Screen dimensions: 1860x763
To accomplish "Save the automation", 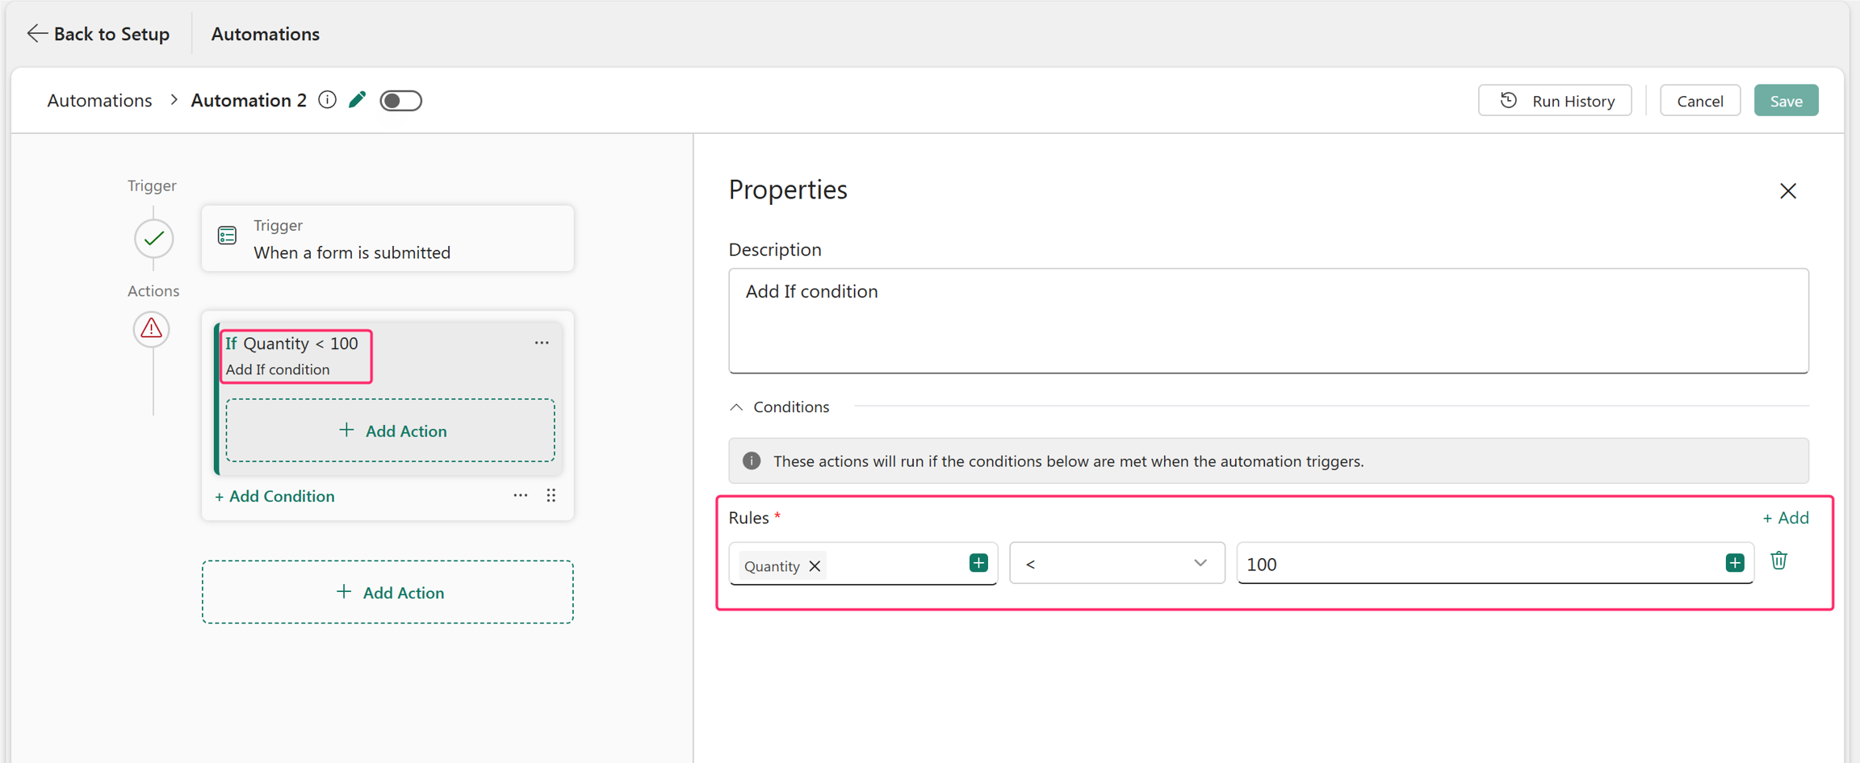I will pyautogui.click(x=1786, y=101).
